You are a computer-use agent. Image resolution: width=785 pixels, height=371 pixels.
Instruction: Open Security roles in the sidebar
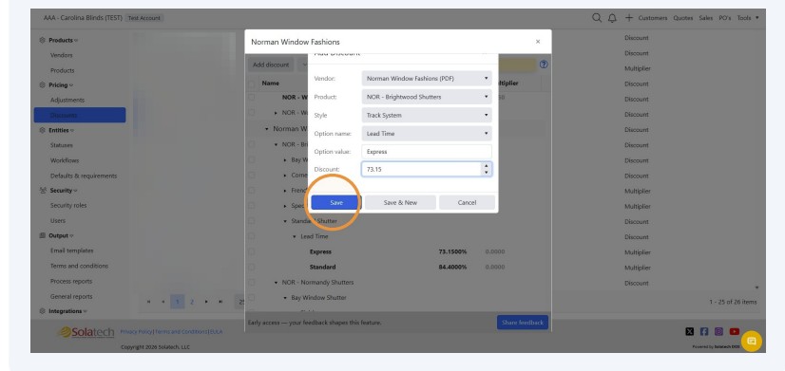tap(68, 206)
